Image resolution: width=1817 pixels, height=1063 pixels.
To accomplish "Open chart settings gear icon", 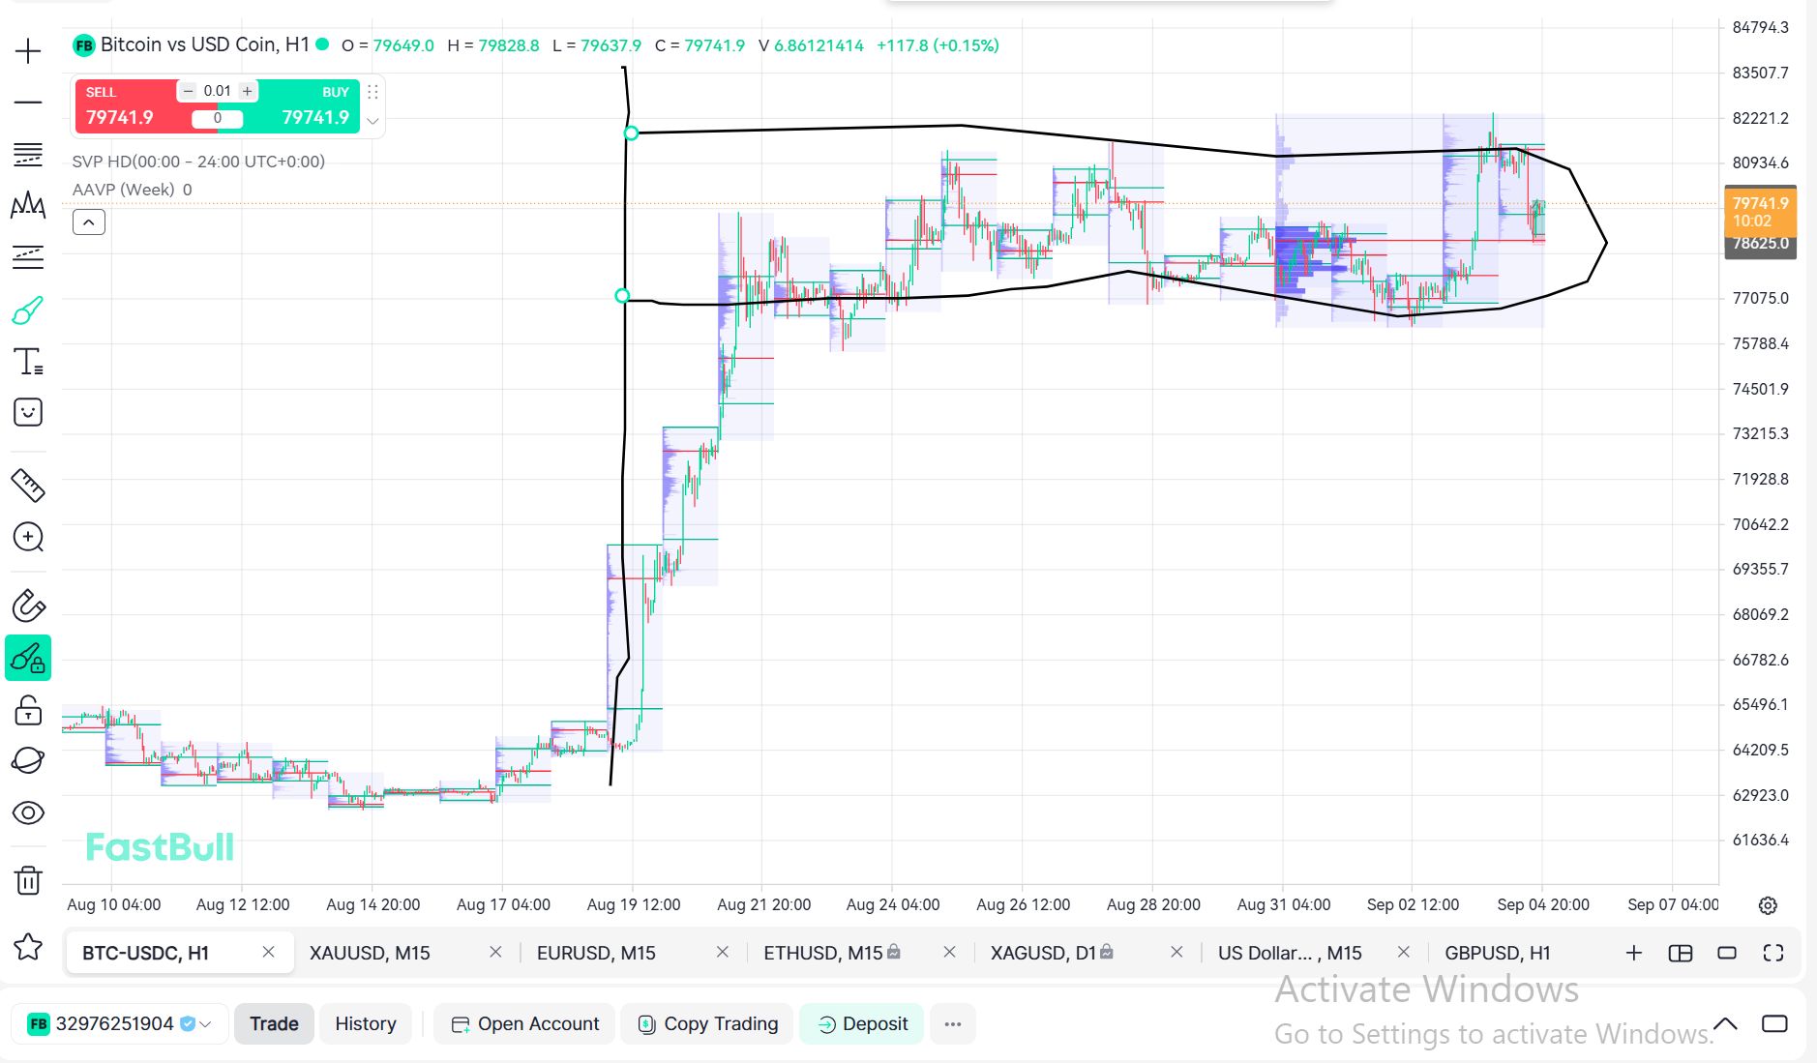I will click(x=1768, y=905).
